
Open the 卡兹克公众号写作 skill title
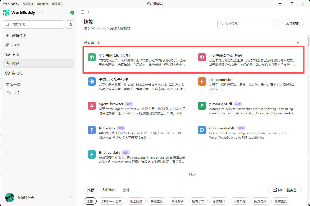(x=113, y=80)
